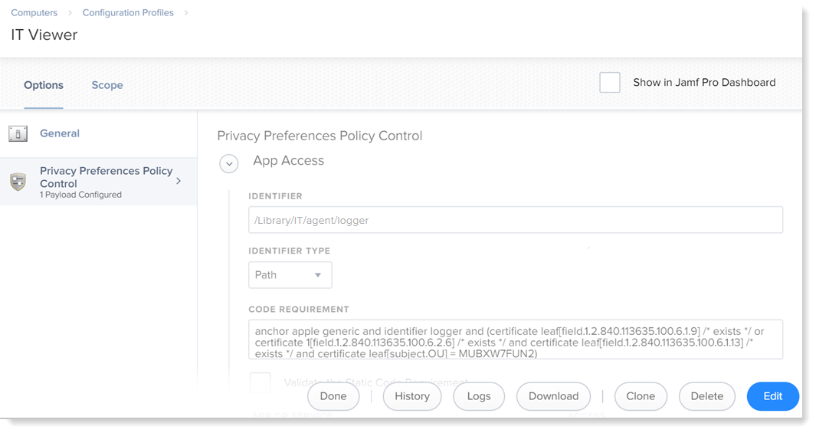Click the chevron beside Privacy Preferences Policy Control

click(x=179, y=181)
